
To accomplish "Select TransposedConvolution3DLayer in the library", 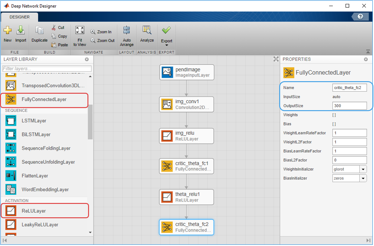I will coord(44,85).
